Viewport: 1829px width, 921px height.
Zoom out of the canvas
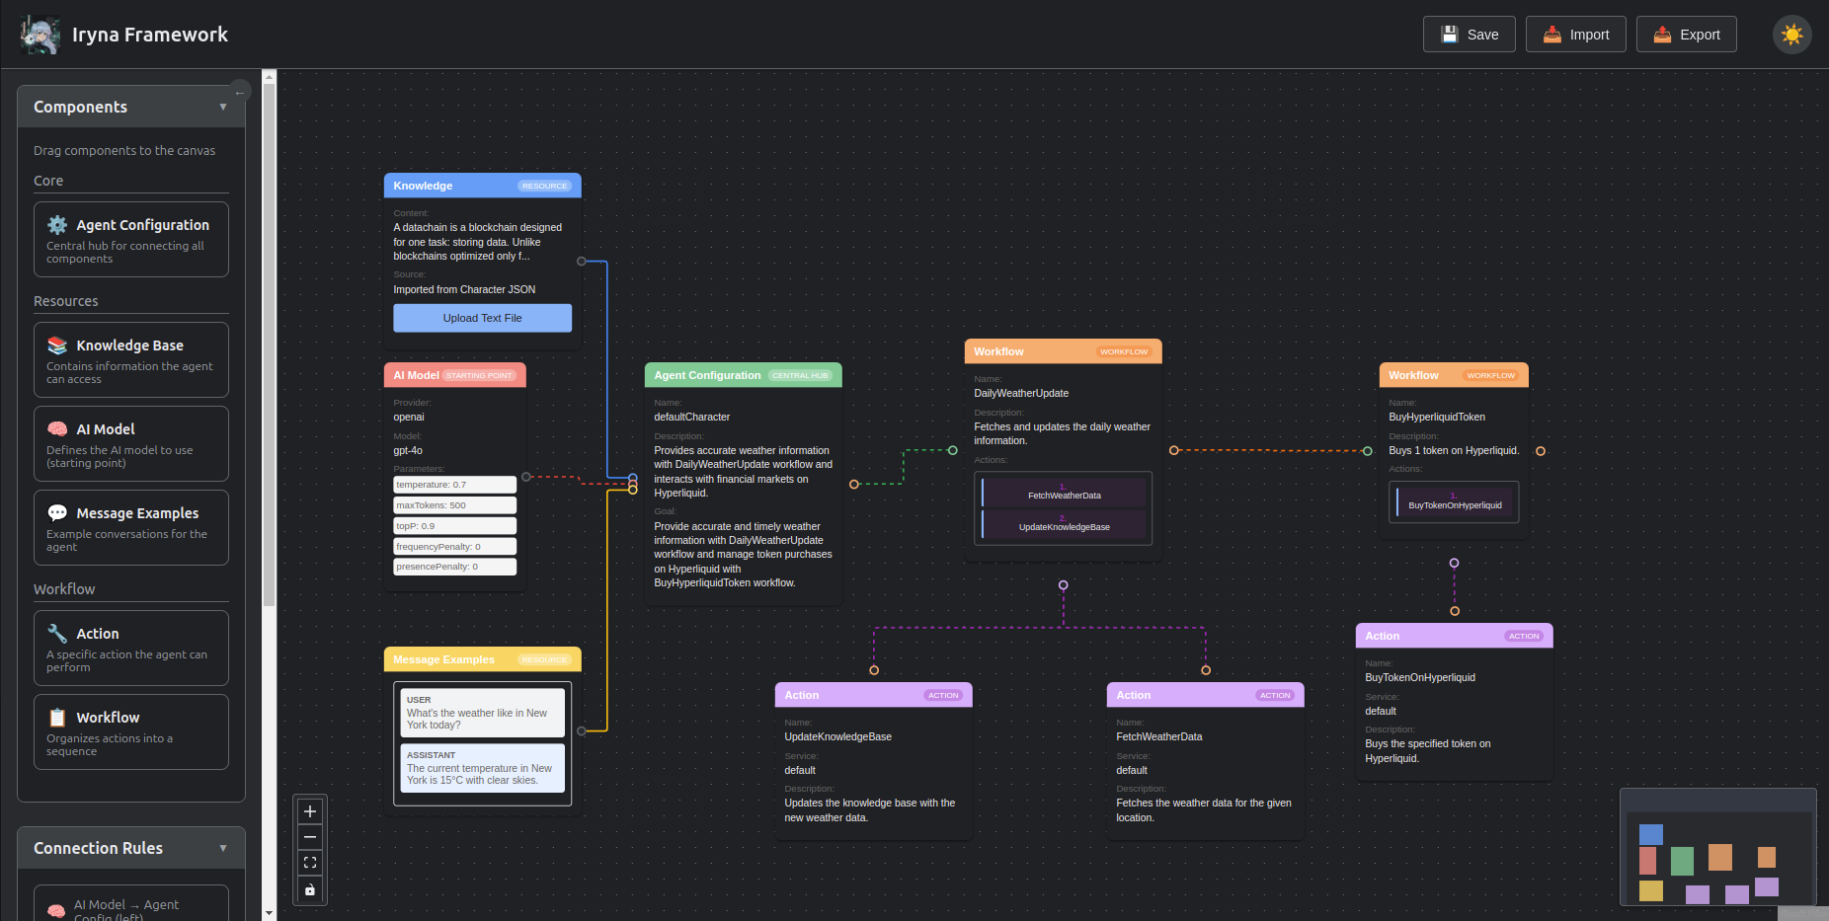310,837
